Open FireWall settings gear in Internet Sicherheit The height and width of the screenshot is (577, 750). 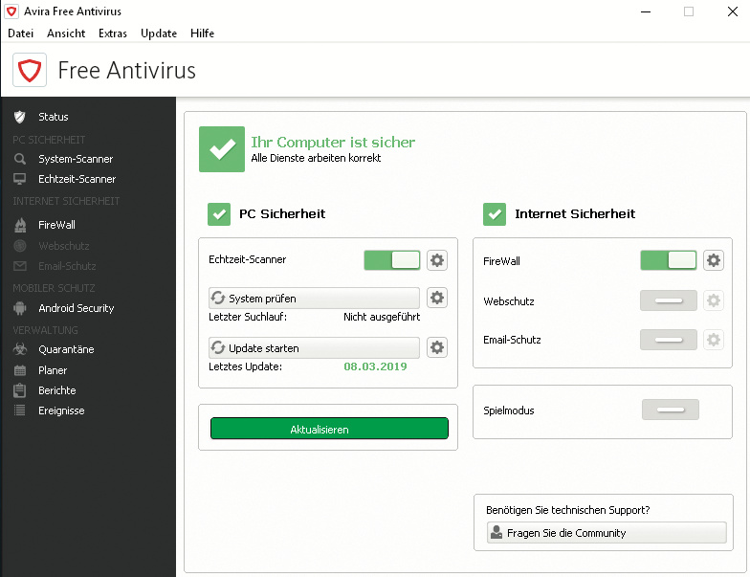pyautogui.click(x=713, y=260)
